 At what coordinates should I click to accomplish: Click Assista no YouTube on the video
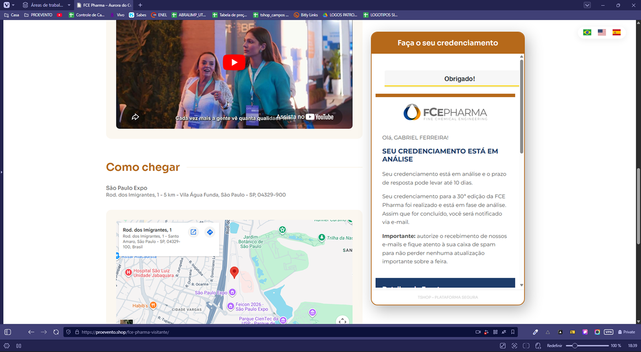tap(305, 117)
